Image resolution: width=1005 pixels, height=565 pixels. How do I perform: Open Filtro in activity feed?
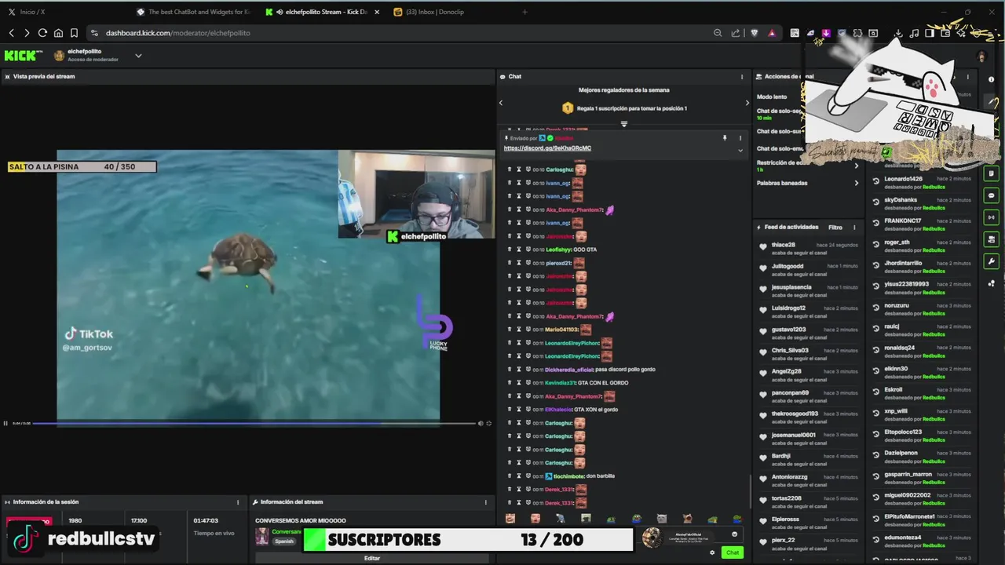[x=835, y=228]
